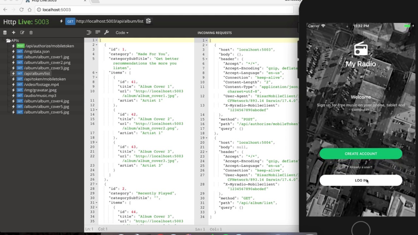
Task: Fold code at line 13 in response editor
Action: click(97, 110)
